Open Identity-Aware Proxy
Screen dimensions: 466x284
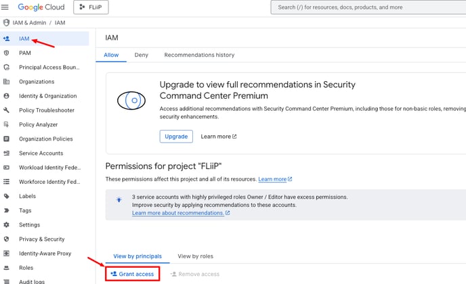point(45,254)
